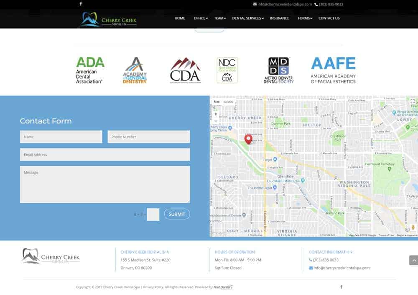This screenshot has height=295, width=418.
Task: Click the red location pin on map
Action: [x=248, y=139]
